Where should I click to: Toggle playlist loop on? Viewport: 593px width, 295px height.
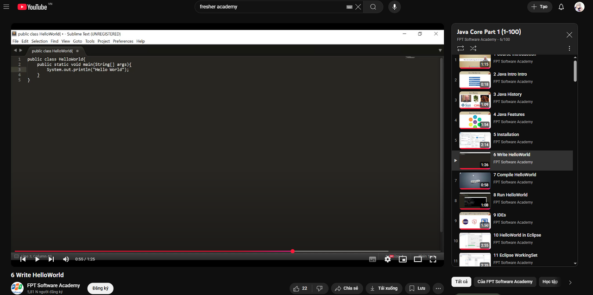460,48
